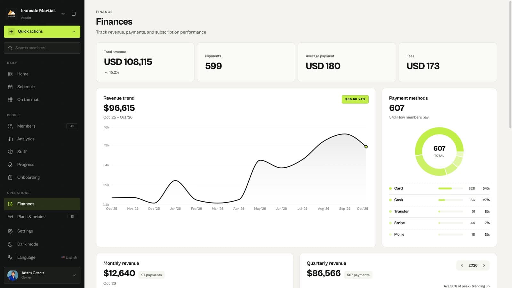Screen dimensions: 512x288
Task: Select the Transfer payment method row
Action: click(x=439, y=212)
